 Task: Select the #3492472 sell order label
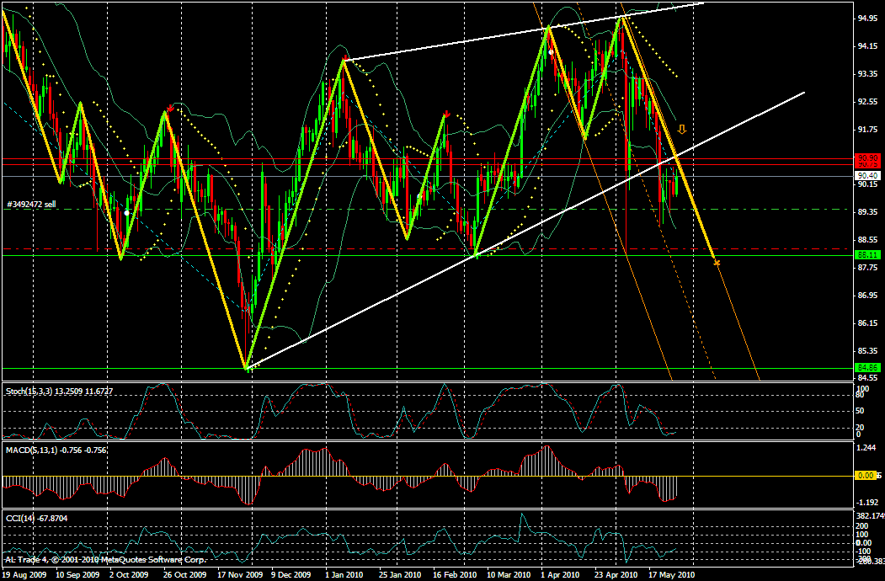[x=32, y=205]
